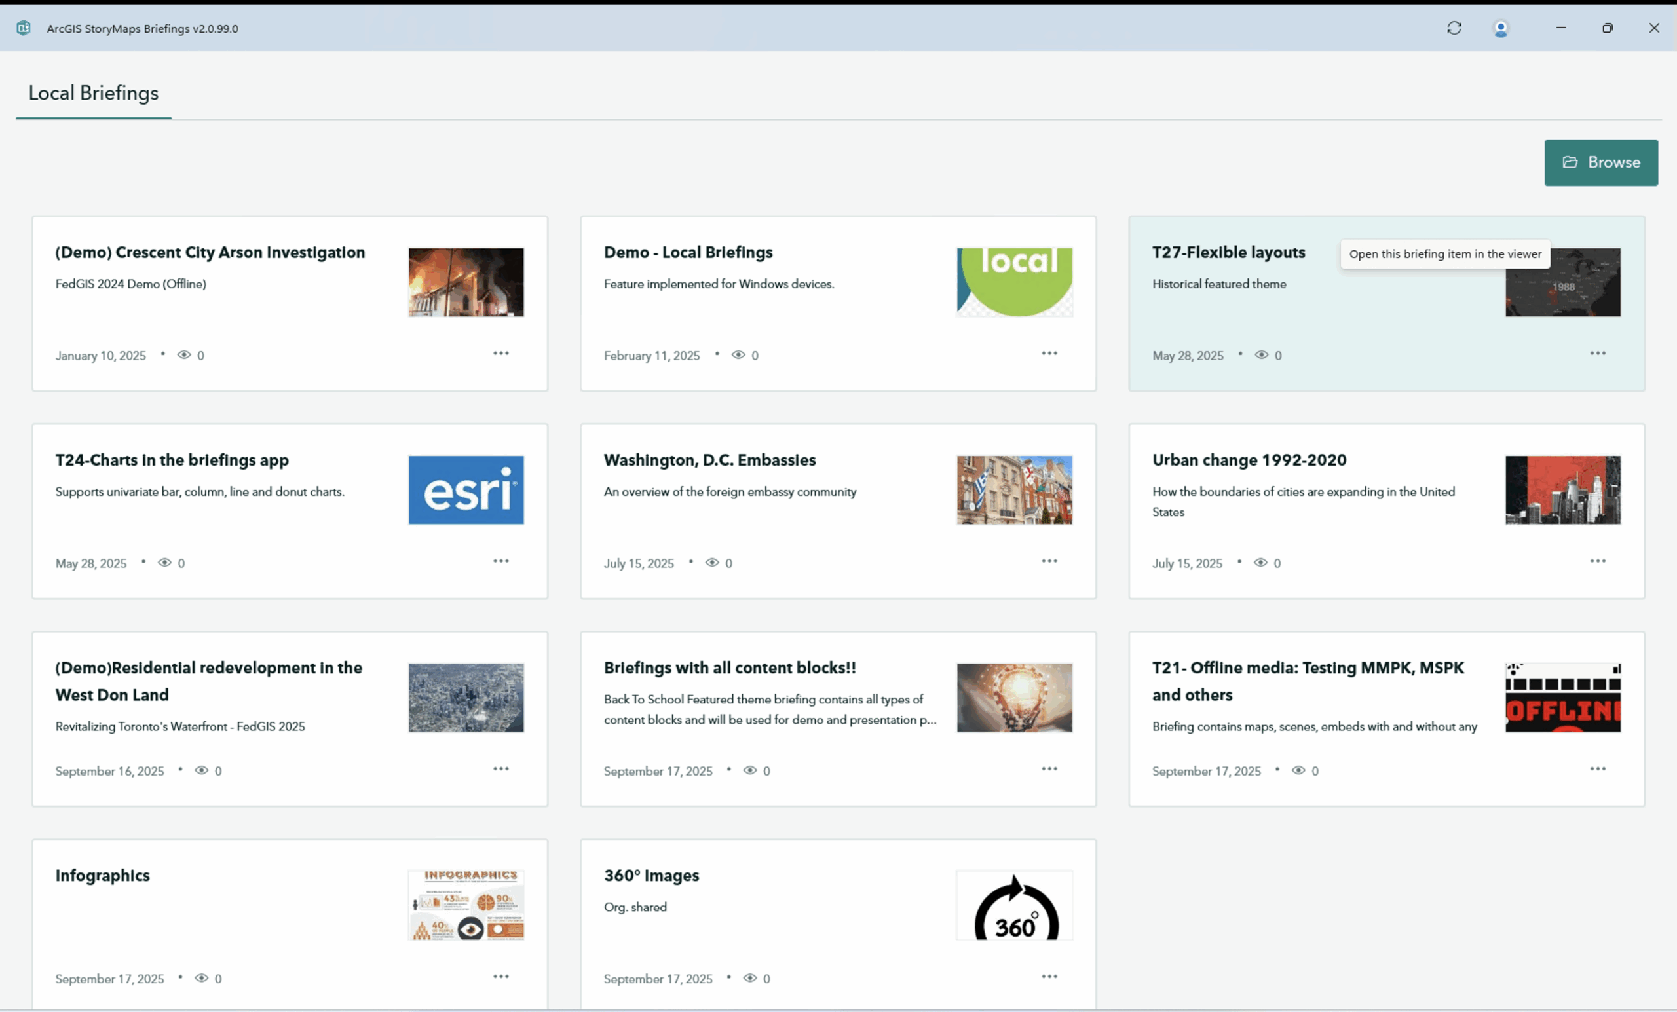Click eye icon on Urban change 1992-2020 card
The height and width of the screenshot is (1012, 1677).
pos(1260,562)
